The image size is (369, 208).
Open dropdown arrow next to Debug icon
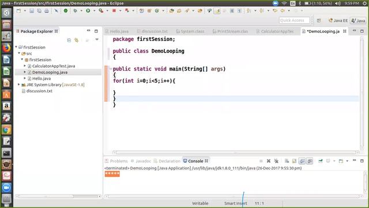click(81, 10)
